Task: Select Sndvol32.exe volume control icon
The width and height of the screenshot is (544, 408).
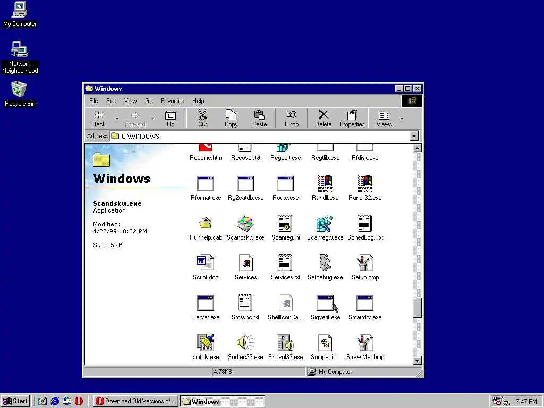Action: [x=285, y=343]
